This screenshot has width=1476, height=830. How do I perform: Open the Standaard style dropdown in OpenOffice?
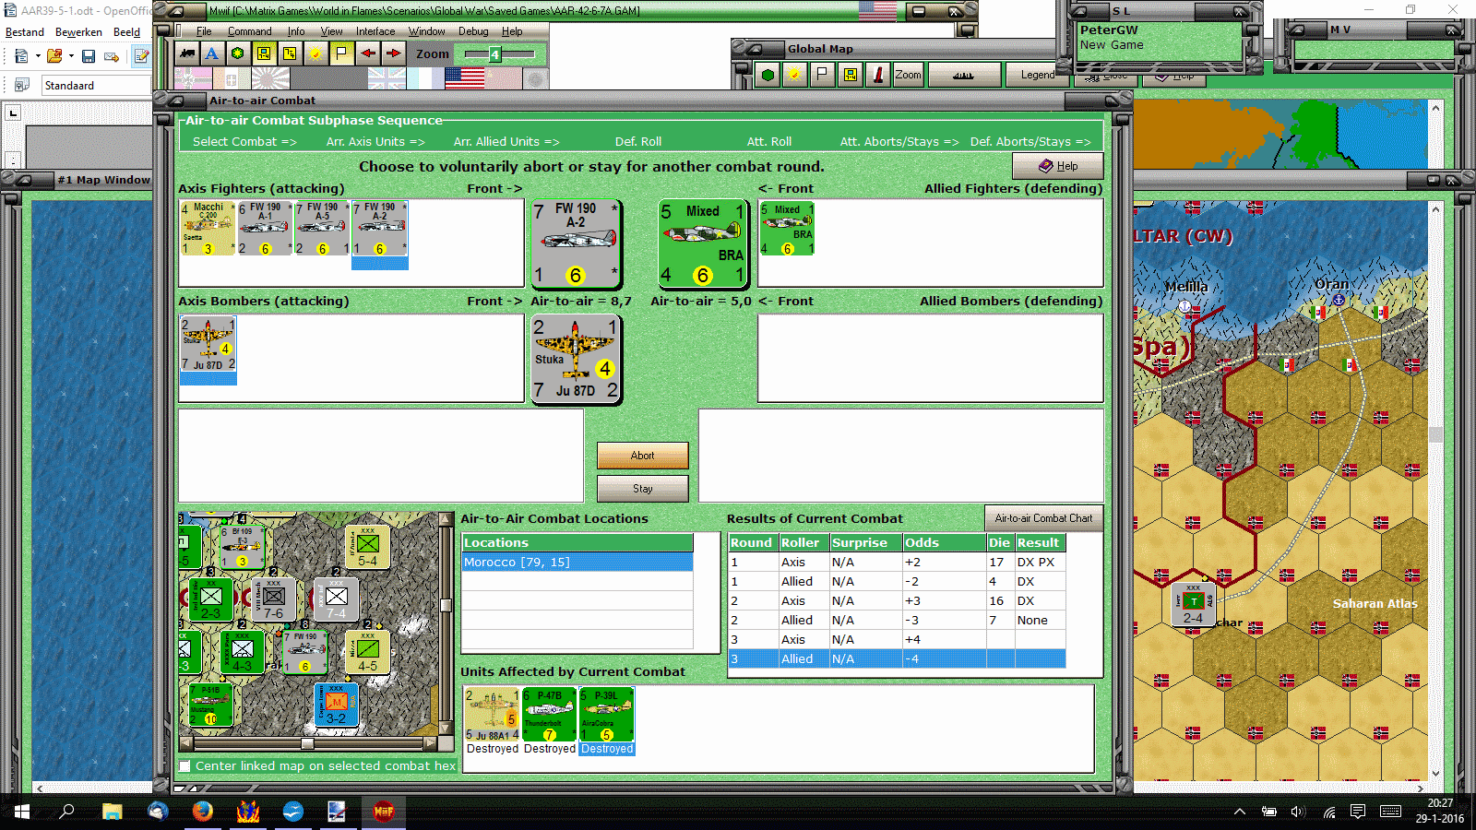[96, 86]
